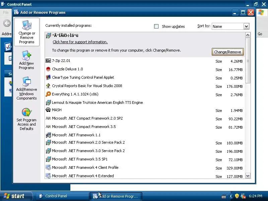Click the Chuzzle Deluxe 1.0 red icon
Screen dimensions: 268x201
48,69
